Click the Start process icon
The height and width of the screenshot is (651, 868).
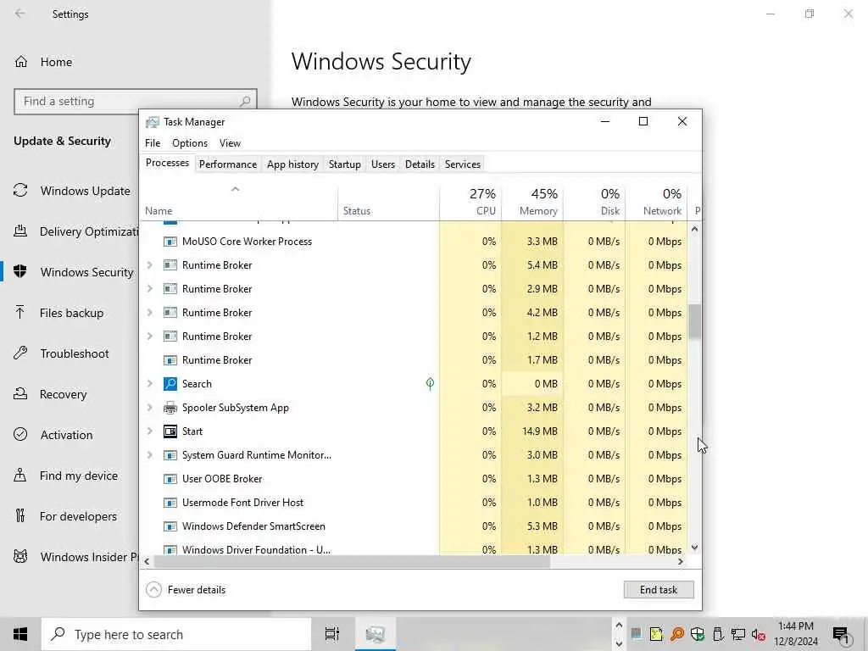point(170,431)
